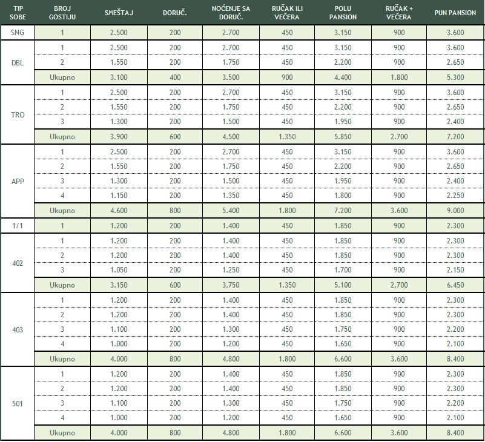Click the Ukupno label in the 403 section
Image resolution: width=485 pixels, height=442 pixels.
pyautogui.click(x=62, y=359)
